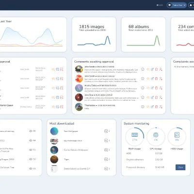194x194 pixels.
Task: Click the Originals directory label
Action: tap(135, 160)
